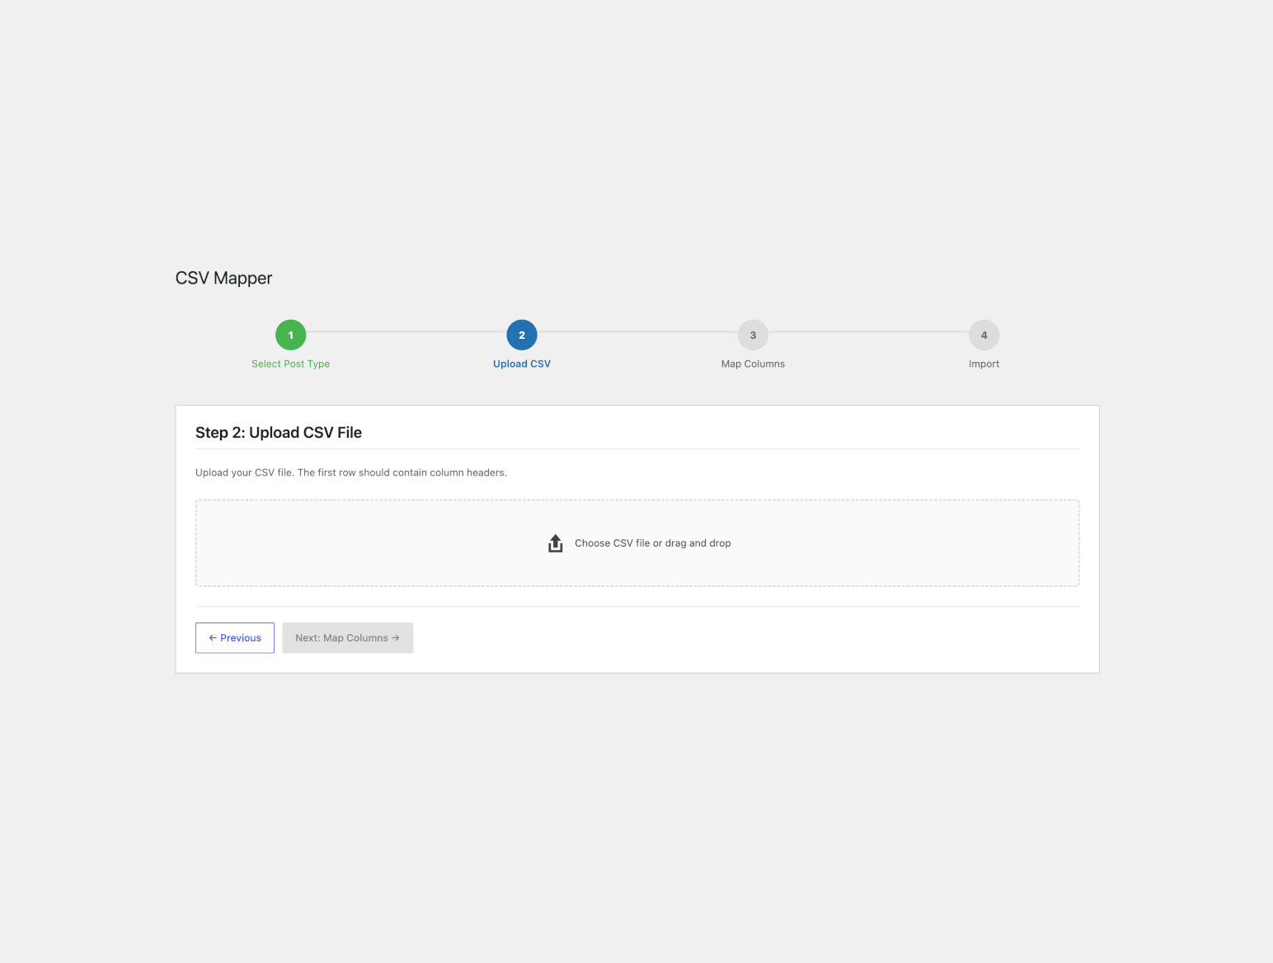Select step 2 blue circle
This screenshot has width=1273, height=963.
[522, 336]
